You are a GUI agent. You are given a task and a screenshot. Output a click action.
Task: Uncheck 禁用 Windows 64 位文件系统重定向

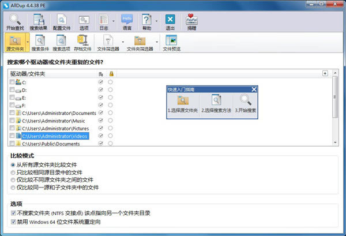pyautogui.click(x=13, y=221)
